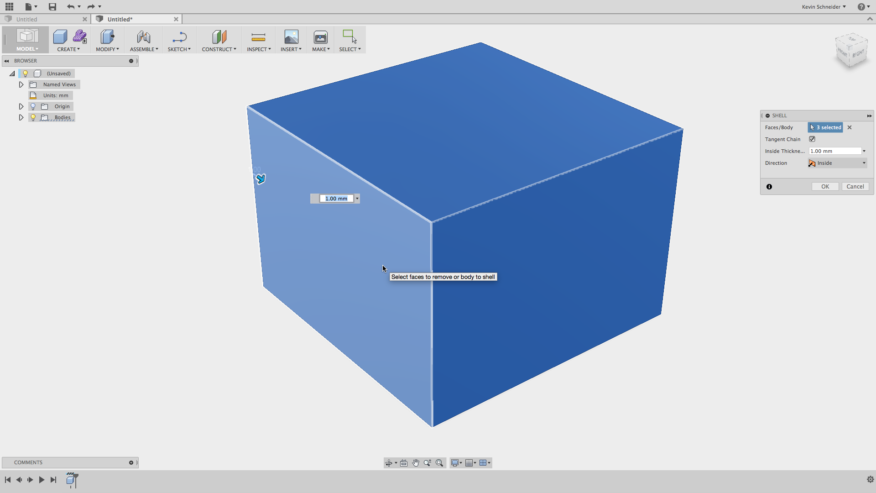Toggle the Tangent Chain checkbox
This screenshot has width=876, height=493.
[812, 139]
